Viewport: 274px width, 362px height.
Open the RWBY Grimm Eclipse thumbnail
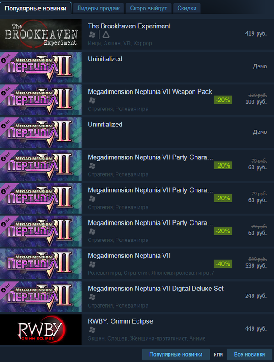[x=41, y=329]
